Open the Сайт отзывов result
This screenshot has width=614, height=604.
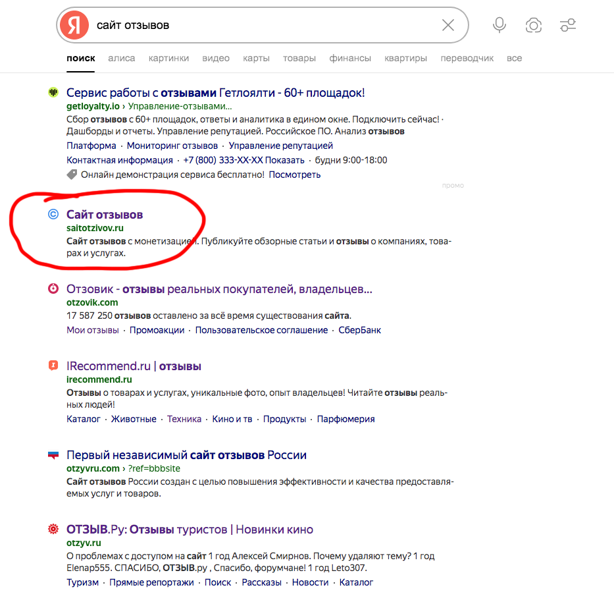pyautogui.click(x=105, y=214)
